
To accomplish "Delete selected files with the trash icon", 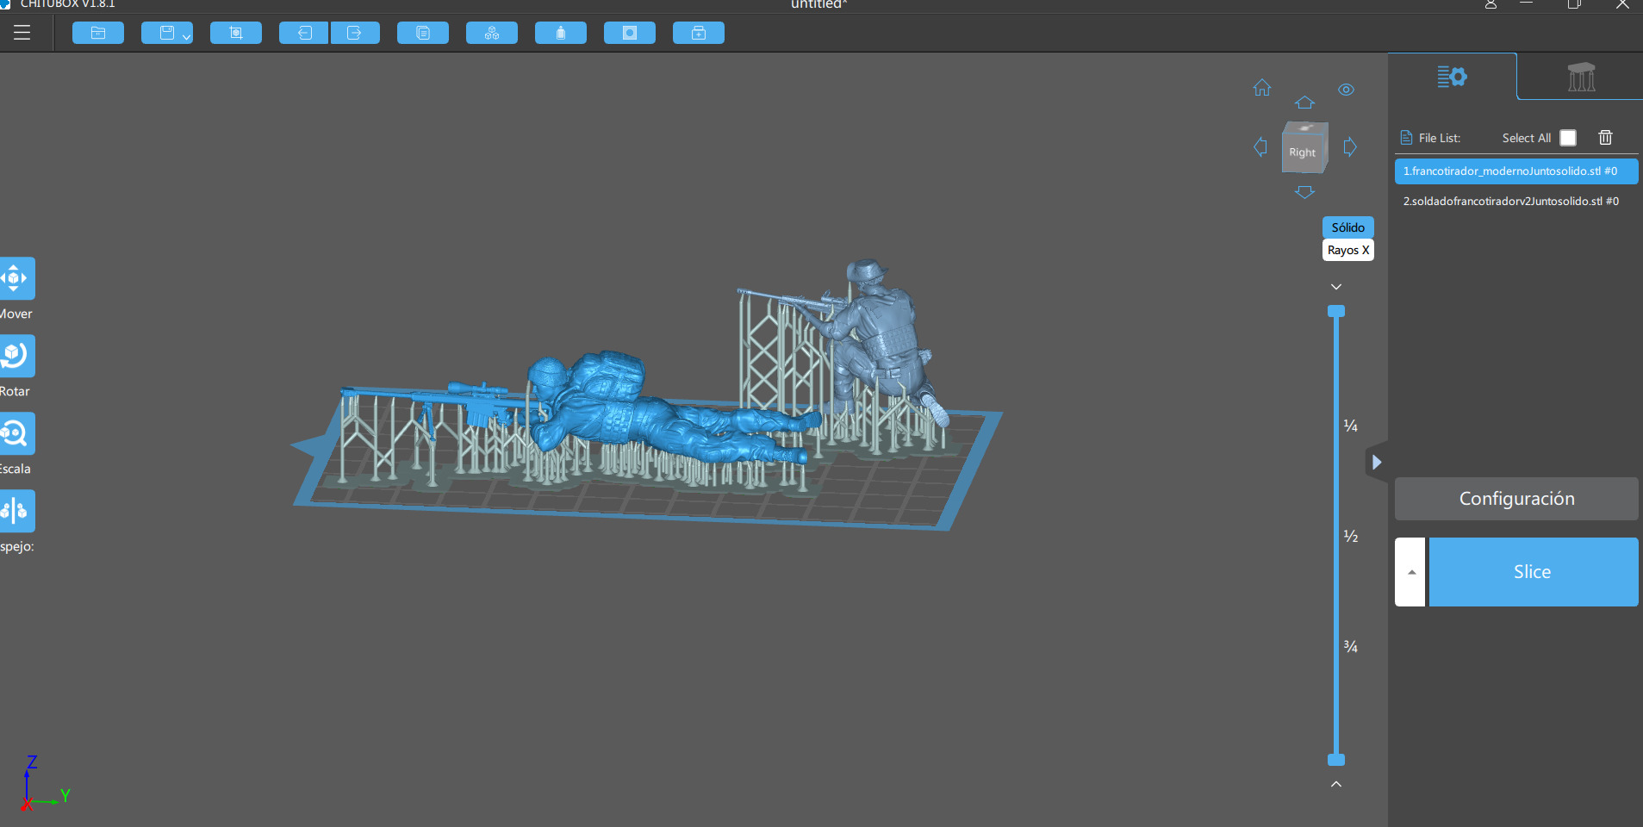I will click(x=1605, y=138).
